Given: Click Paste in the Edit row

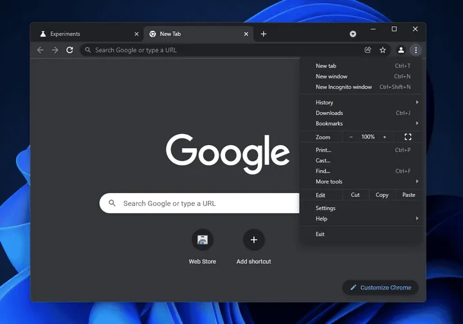Looking at the screenshot, I should 409,195.
